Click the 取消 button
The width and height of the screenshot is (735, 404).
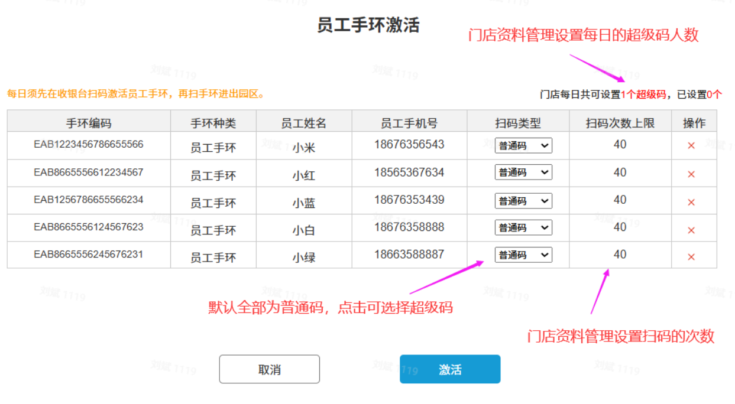[269, 370]
